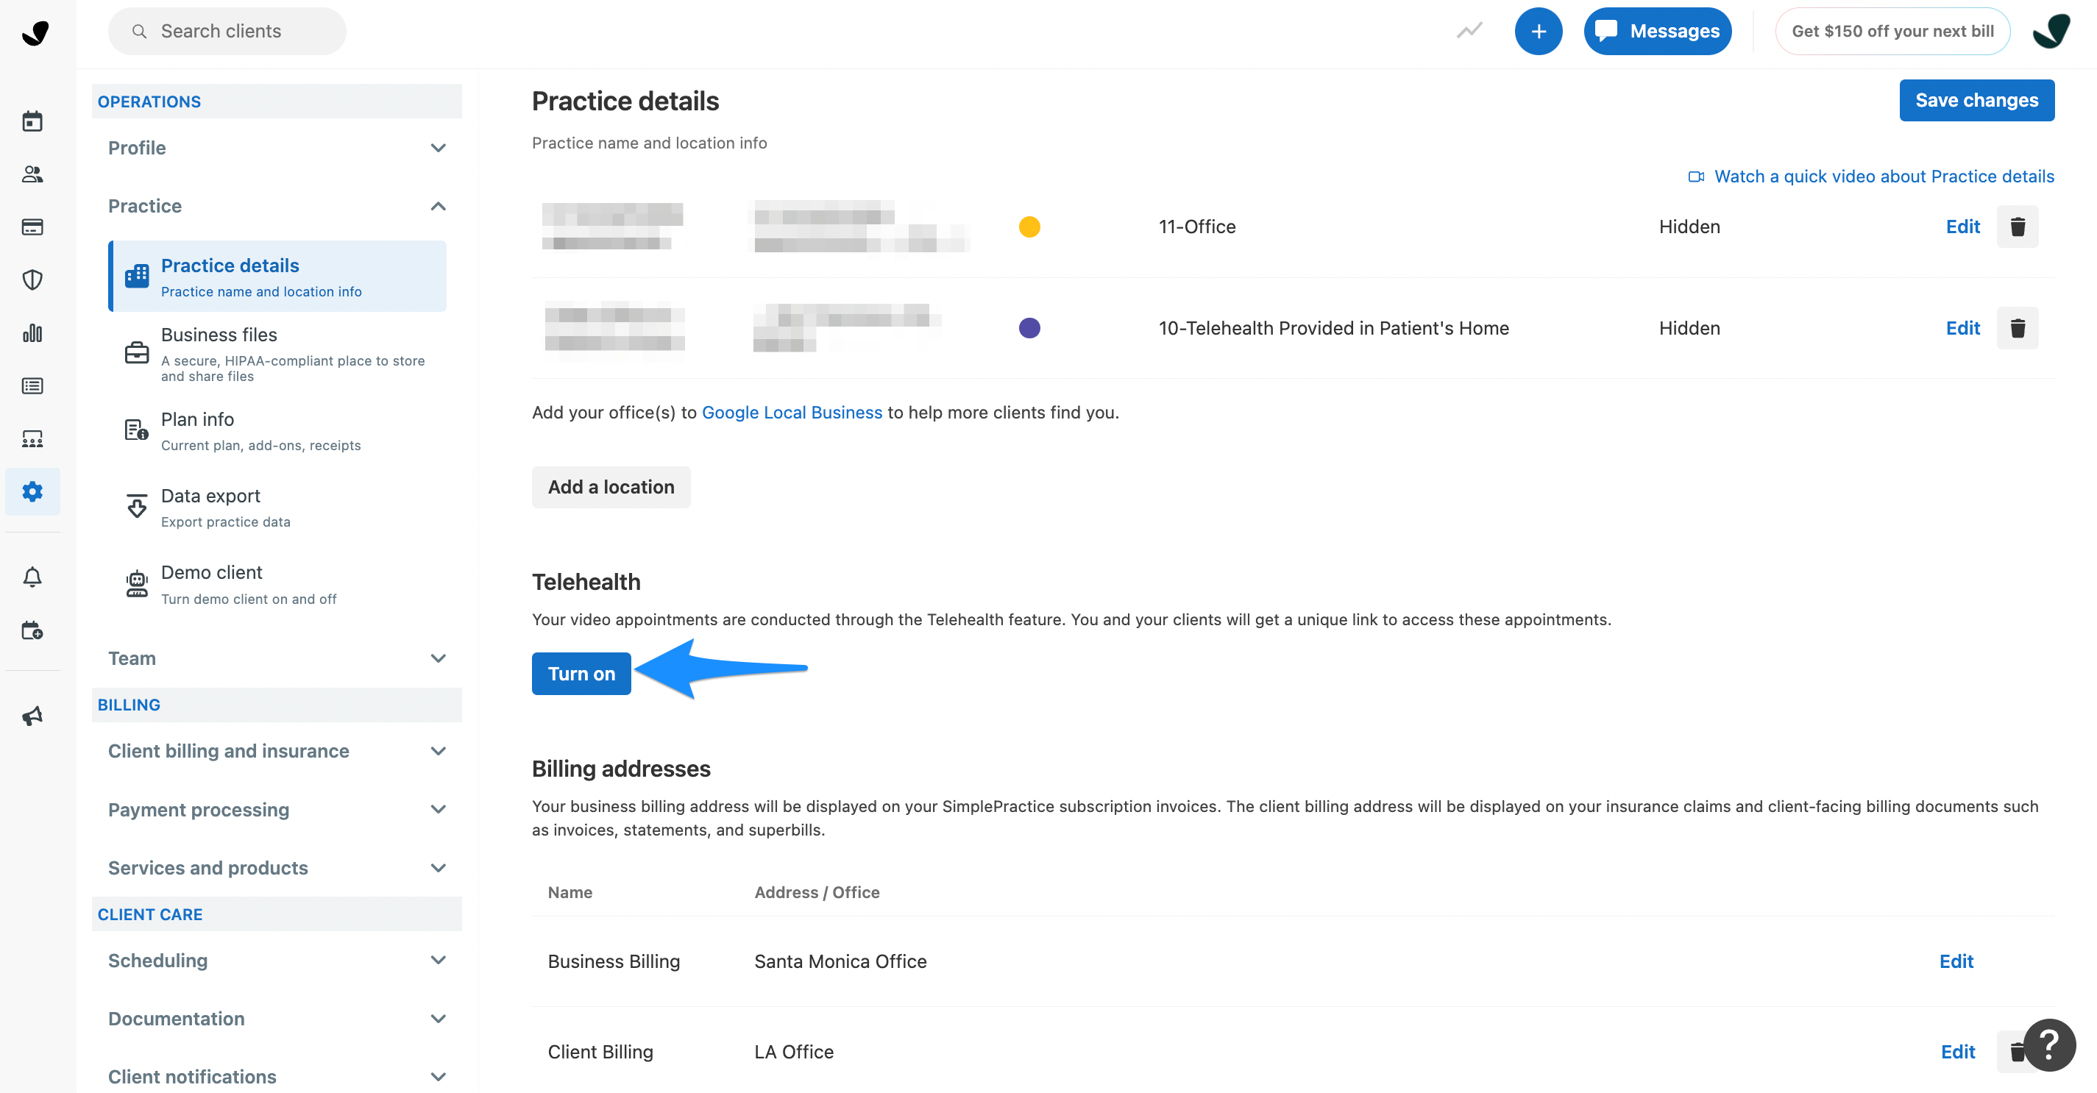Open the Clients panel
This screenshot has height=1093, width=2097.
click(x=32, y=174)
